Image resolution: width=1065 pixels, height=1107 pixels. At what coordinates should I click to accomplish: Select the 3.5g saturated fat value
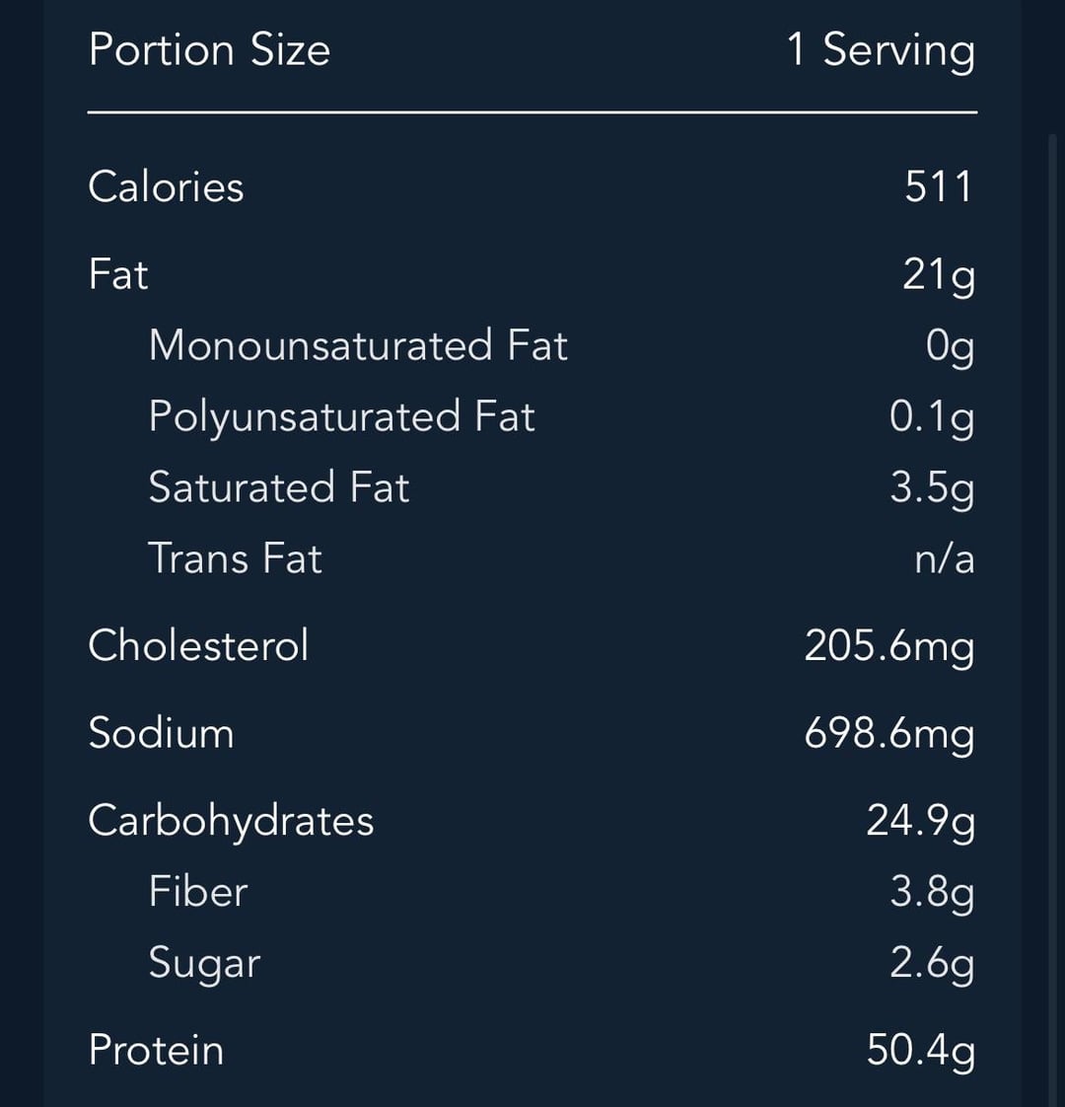point(932,487)
